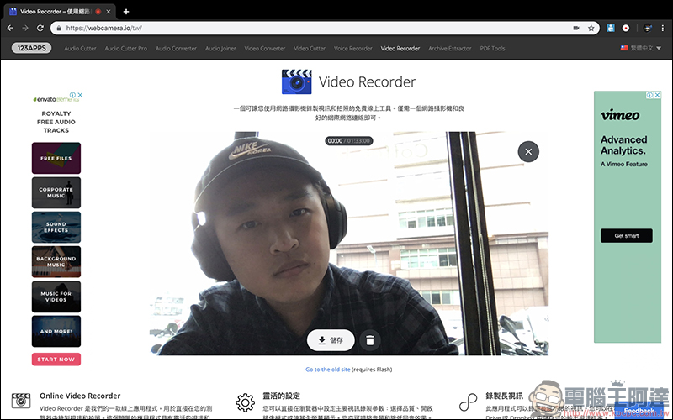Open Corporate Music ad thumbnail
The image size is (673, 420).
coord(56,192)
